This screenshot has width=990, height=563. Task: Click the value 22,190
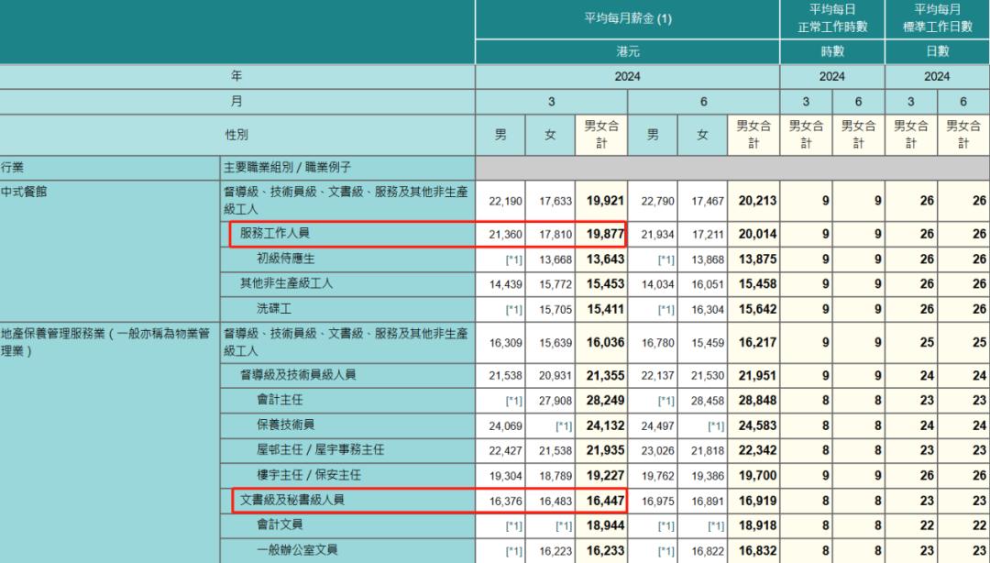coord(506,201)
